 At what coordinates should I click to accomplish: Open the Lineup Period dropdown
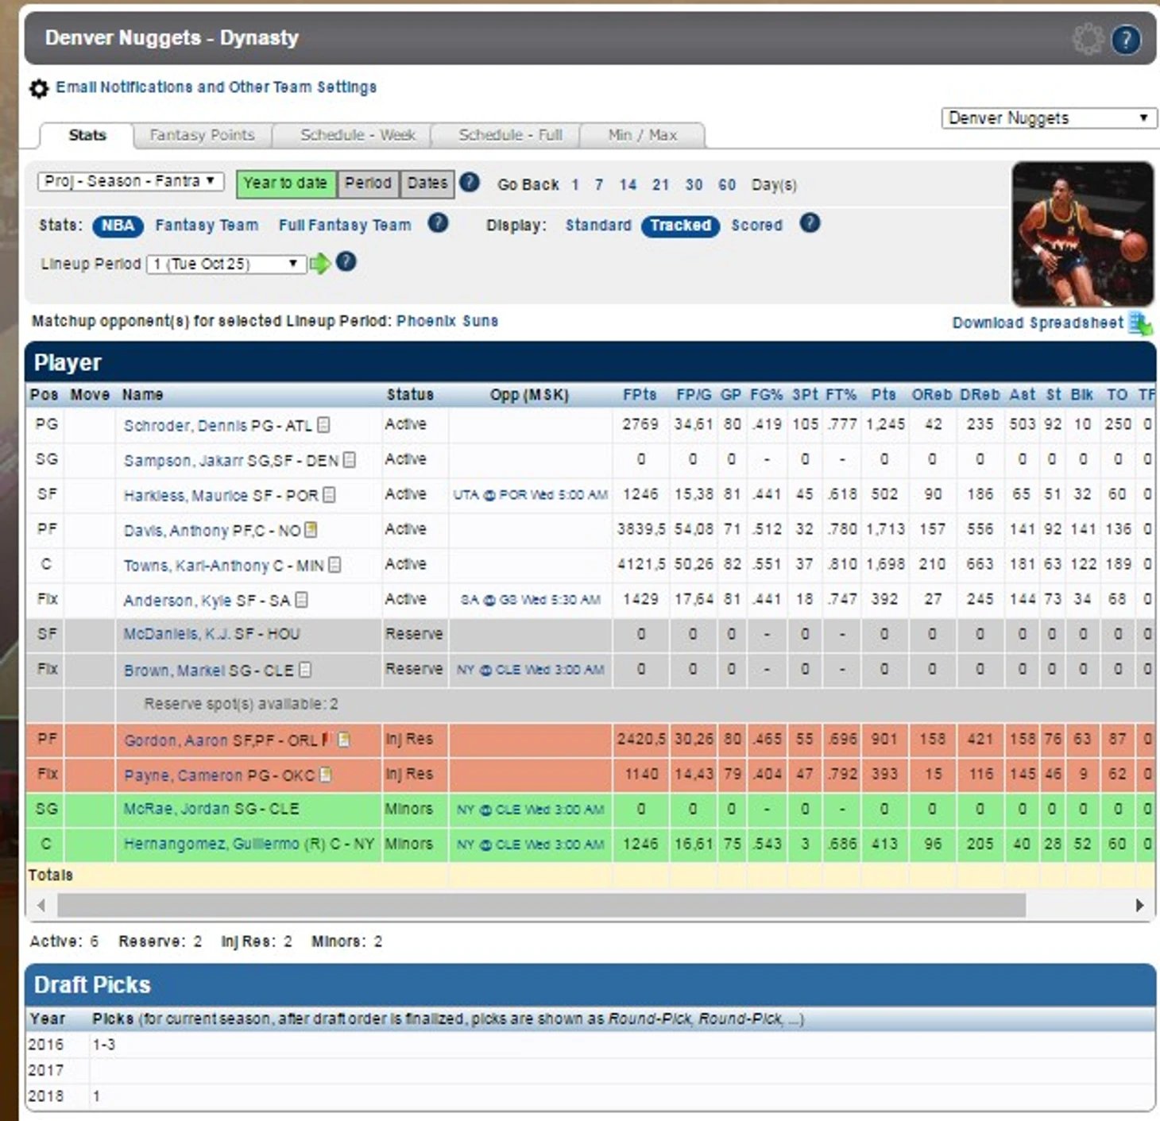pyautogui.click(x=226, y=264)
